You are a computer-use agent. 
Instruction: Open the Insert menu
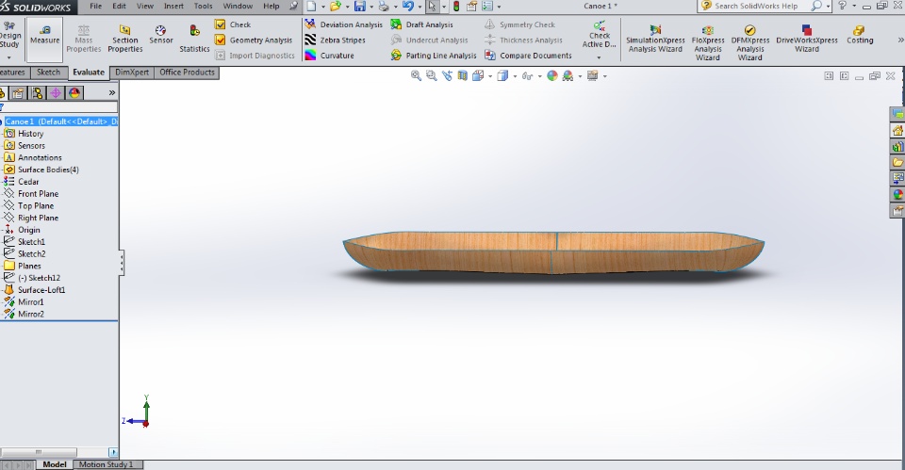(x=173, y=7)
